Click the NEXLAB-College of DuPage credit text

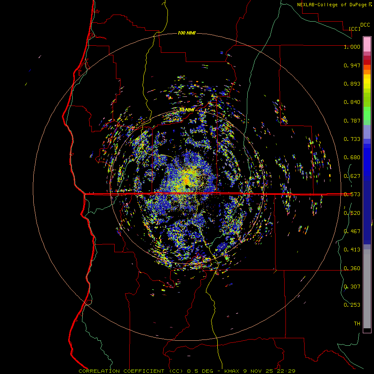pyautogui.click(x=332, y=5)
